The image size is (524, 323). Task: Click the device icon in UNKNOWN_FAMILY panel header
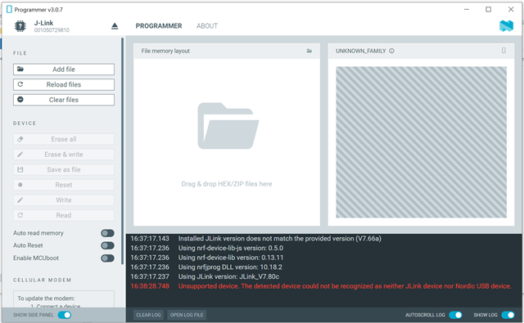click(x=504, y=51)
